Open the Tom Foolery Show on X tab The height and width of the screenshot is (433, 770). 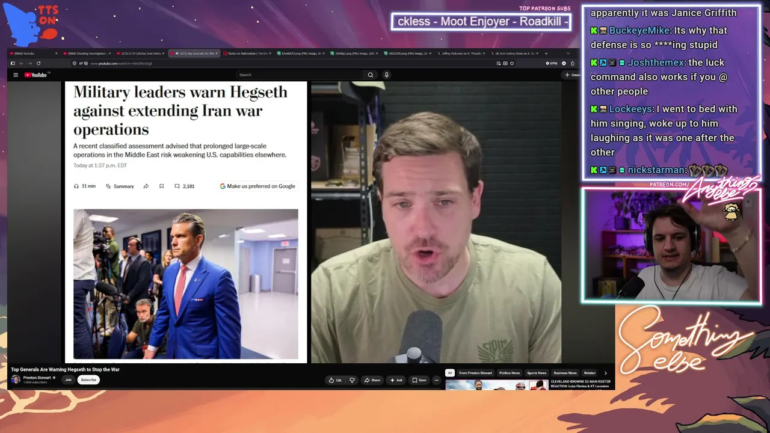514,54
